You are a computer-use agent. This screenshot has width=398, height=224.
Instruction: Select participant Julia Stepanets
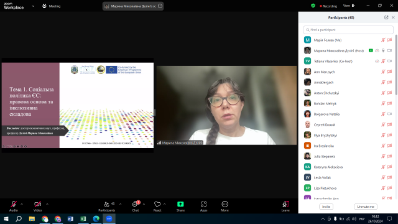coord(348,156)
